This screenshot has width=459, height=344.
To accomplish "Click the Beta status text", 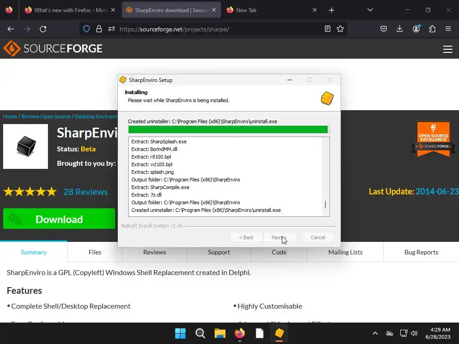I will 88,149.
